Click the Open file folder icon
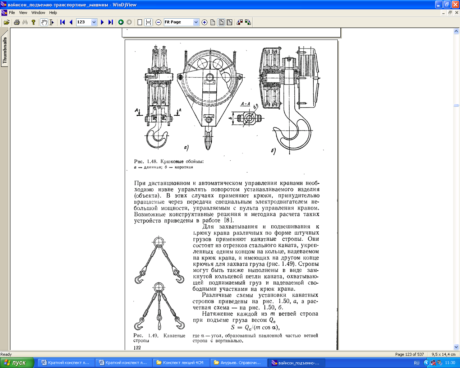This screenshot has height=368, width=460. [x=6, y=22]
